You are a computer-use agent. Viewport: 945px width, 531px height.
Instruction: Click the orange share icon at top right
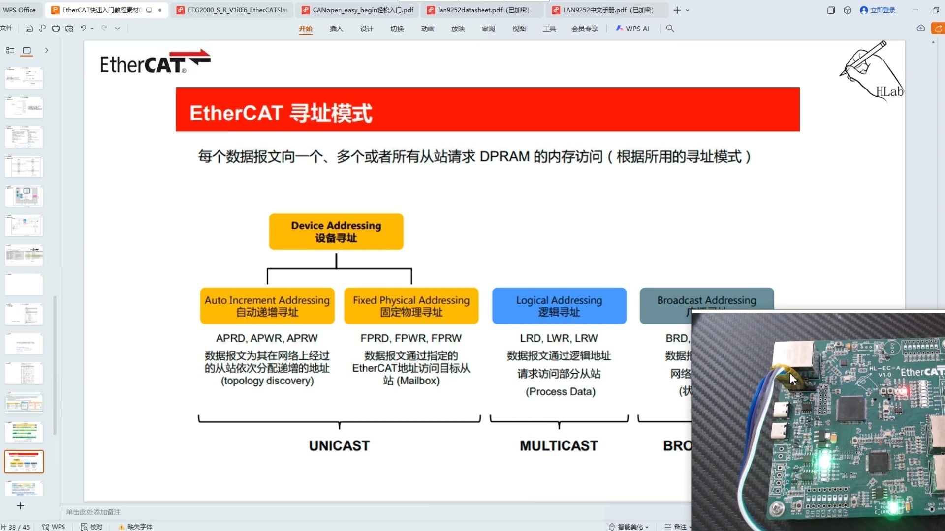coord(938,29)
